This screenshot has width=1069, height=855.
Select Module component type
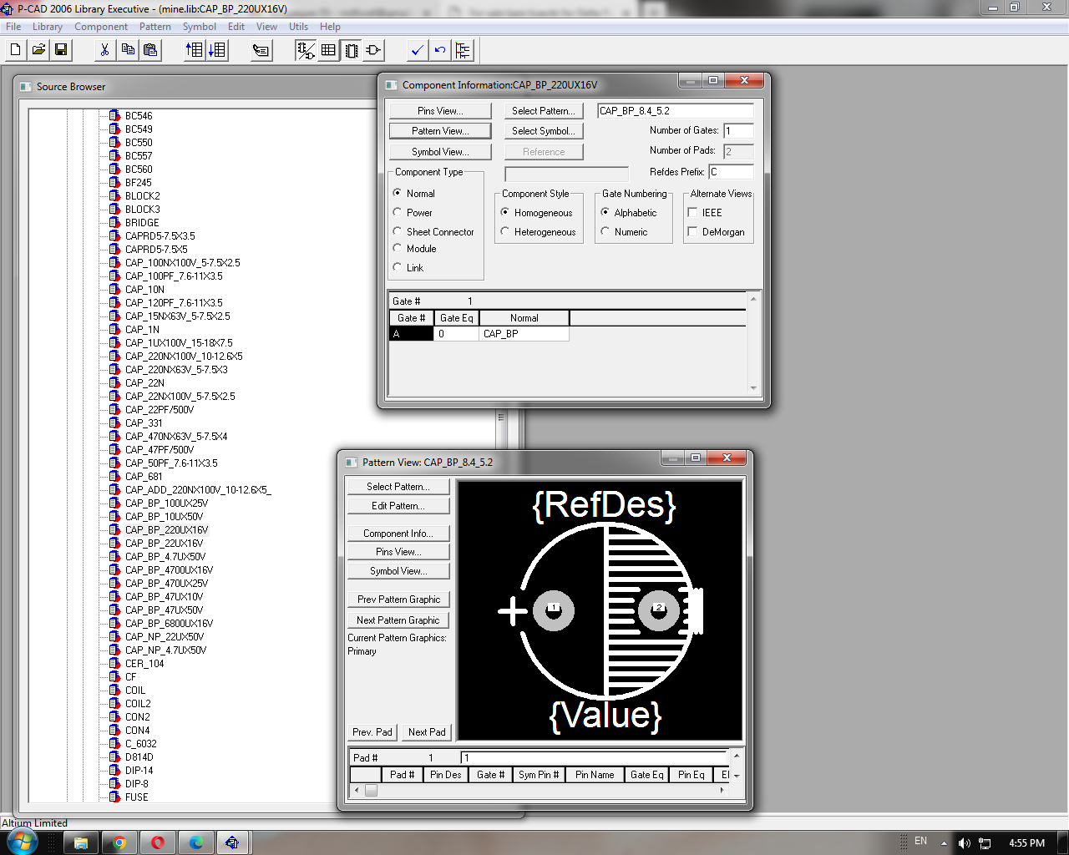coord(398,248)
